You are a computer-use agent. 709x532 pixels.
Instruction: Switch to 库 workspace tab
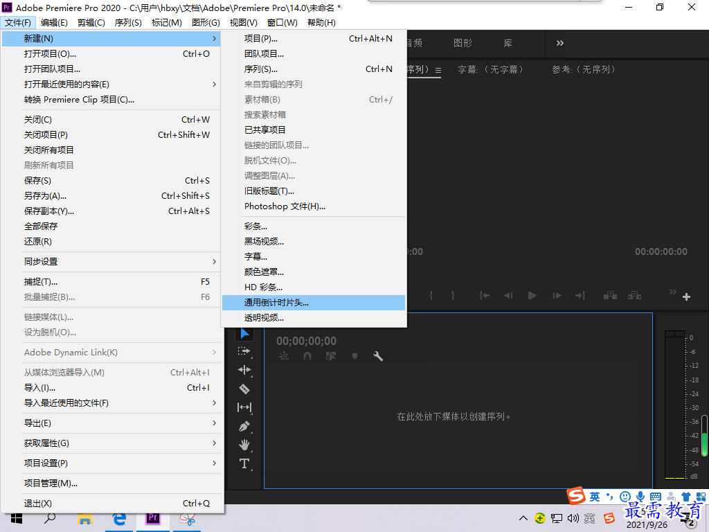click(508, 43)
